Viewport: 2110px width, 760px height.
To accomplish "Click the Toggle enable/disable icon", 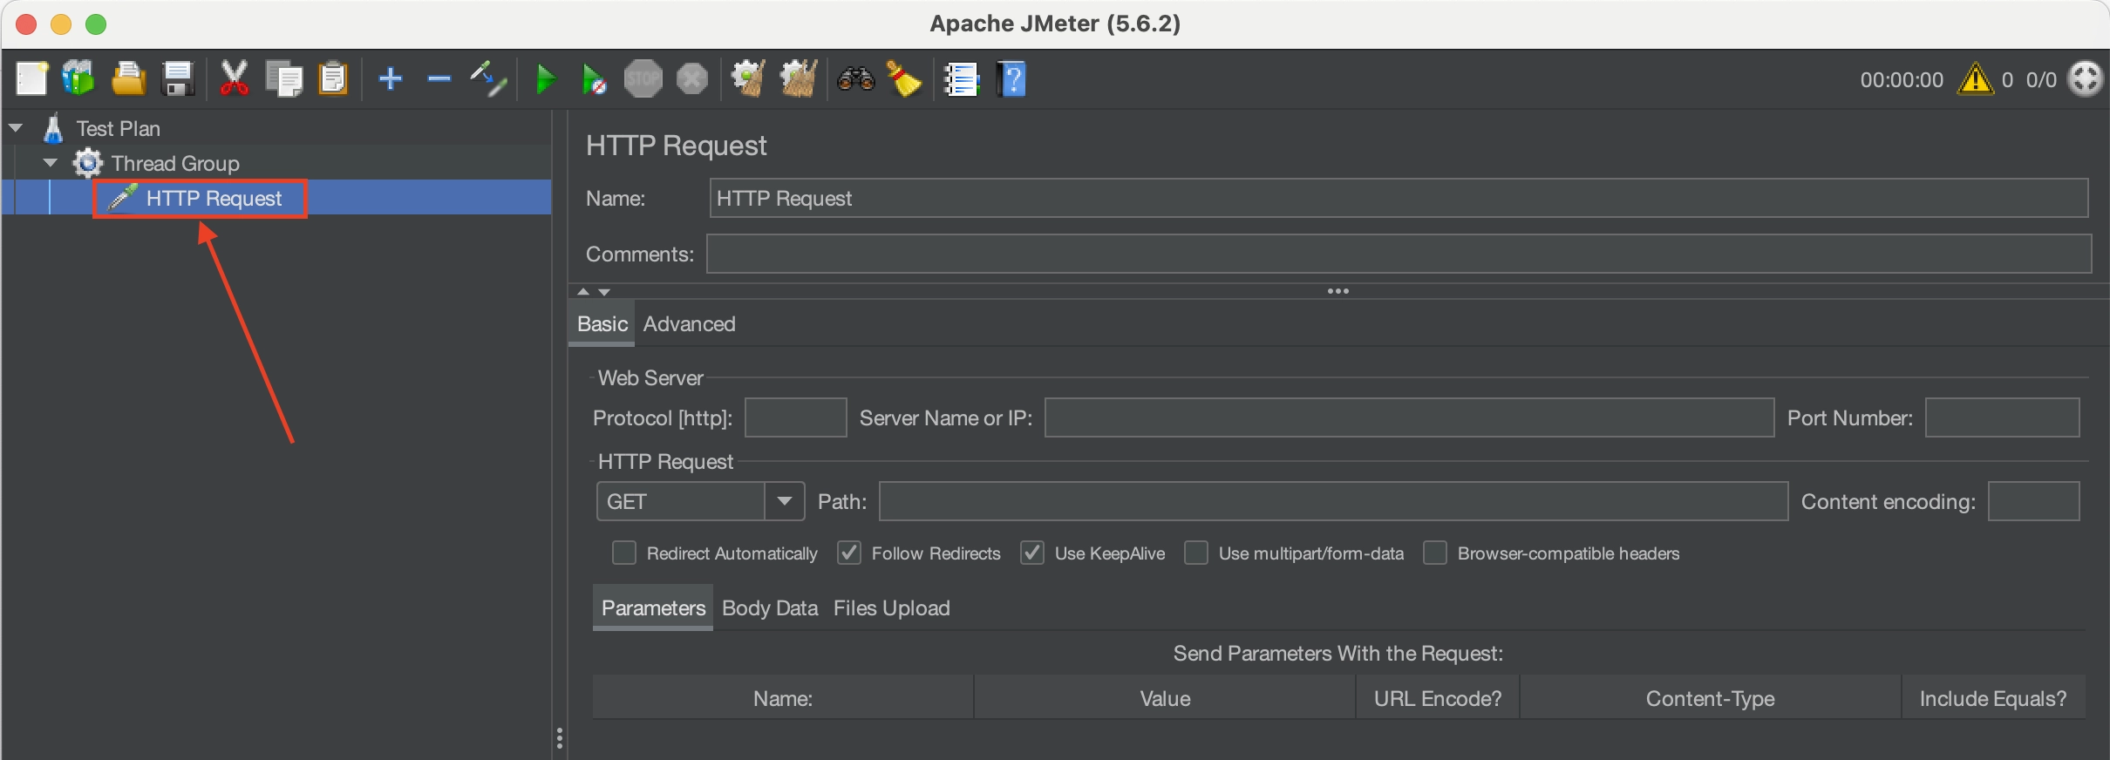I will click(488, 79).
